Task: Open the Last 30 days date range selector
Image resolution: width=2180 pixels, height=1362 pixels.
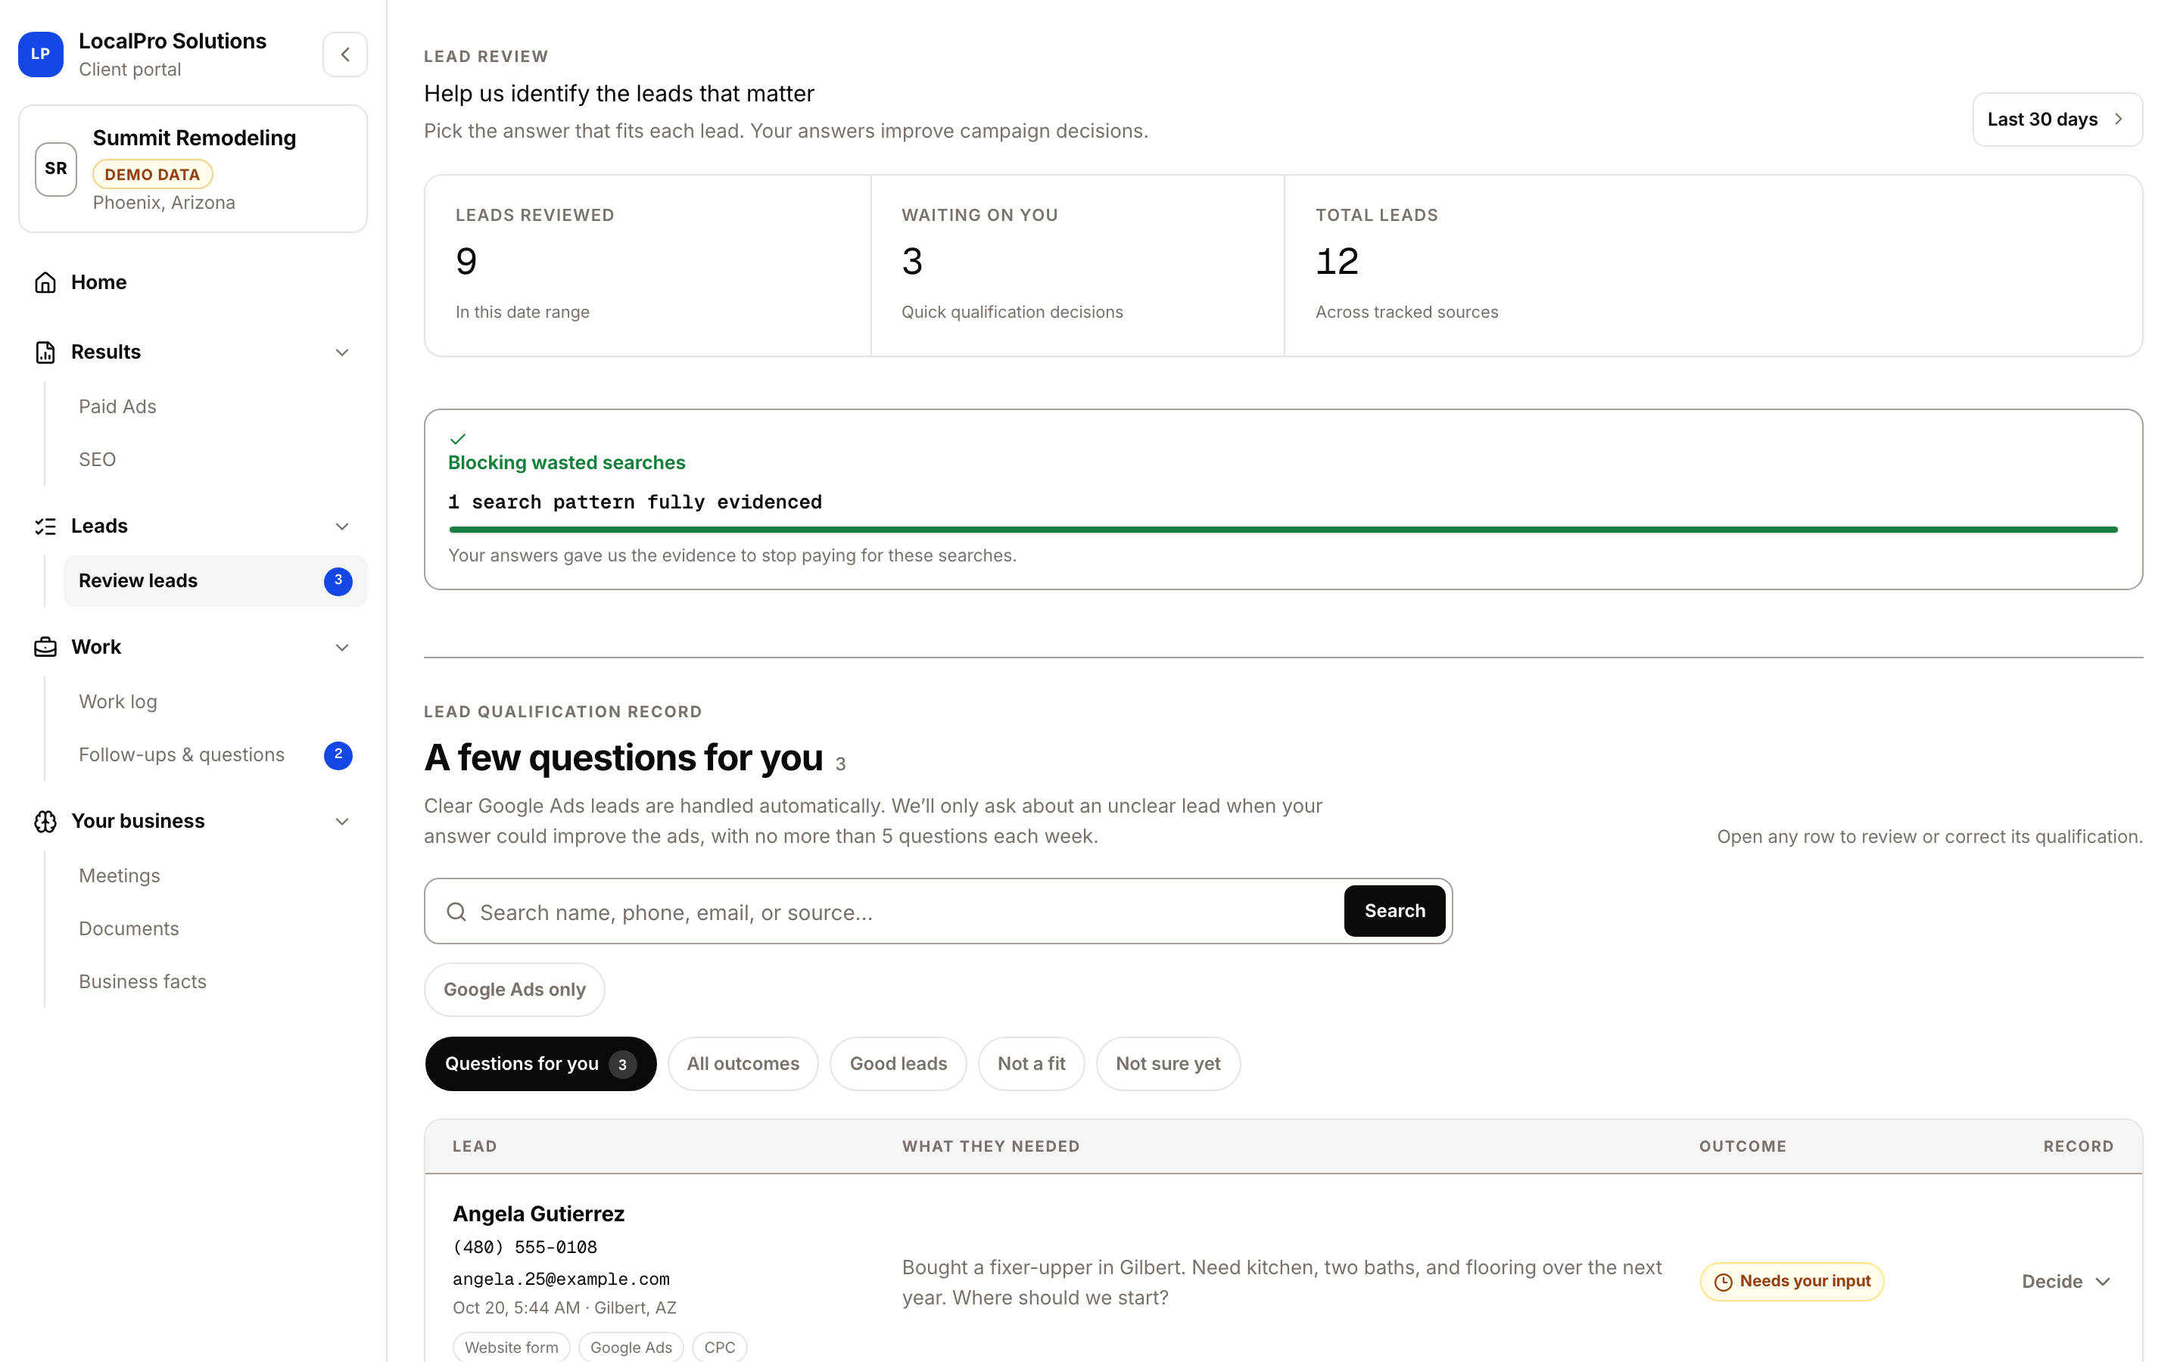Action: tap(2057, 119)
